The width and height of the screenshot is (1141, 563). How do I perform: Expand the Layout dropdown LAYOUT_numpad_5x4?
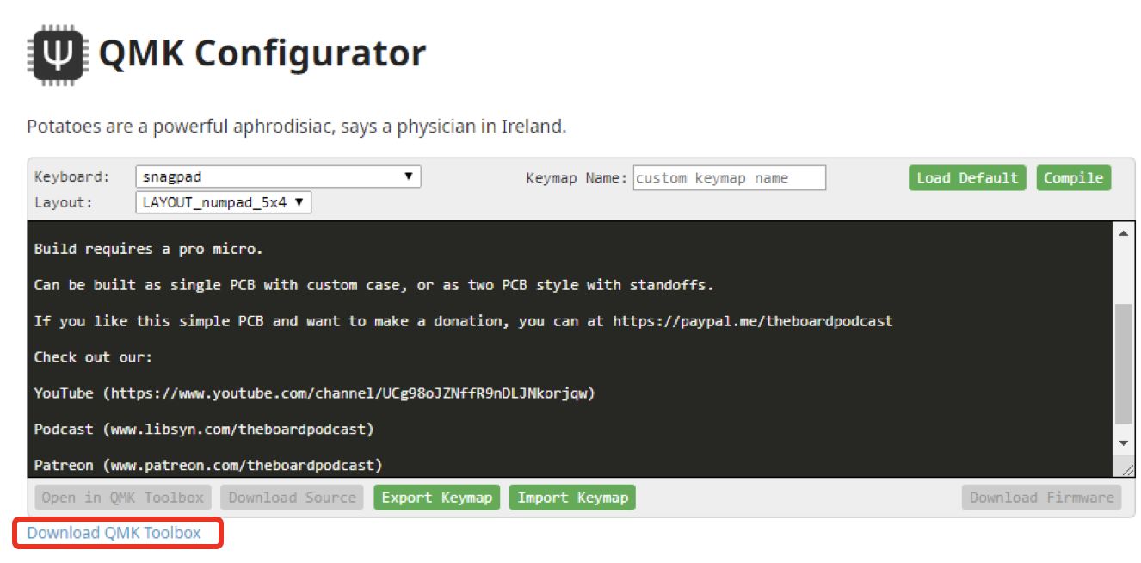click(223, 202)
